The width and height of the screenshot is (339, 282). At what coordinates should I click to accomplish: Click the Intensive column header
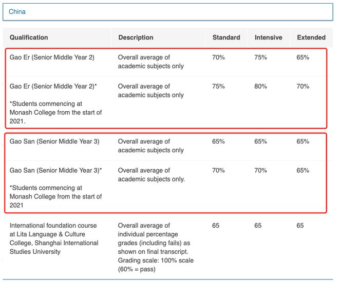(x=268, y=37)
